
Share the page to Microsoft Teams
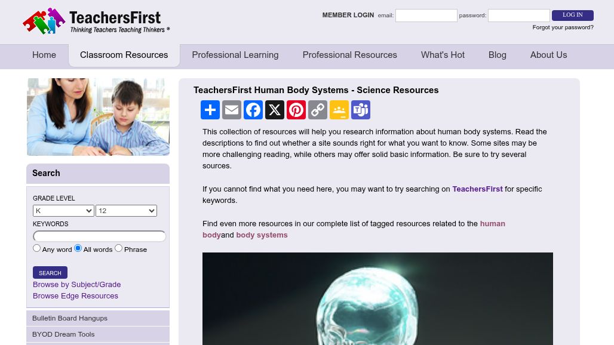point(361,110)
